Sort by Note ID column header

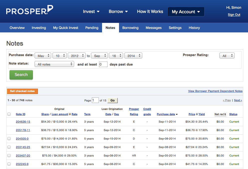tap(20, 114)
